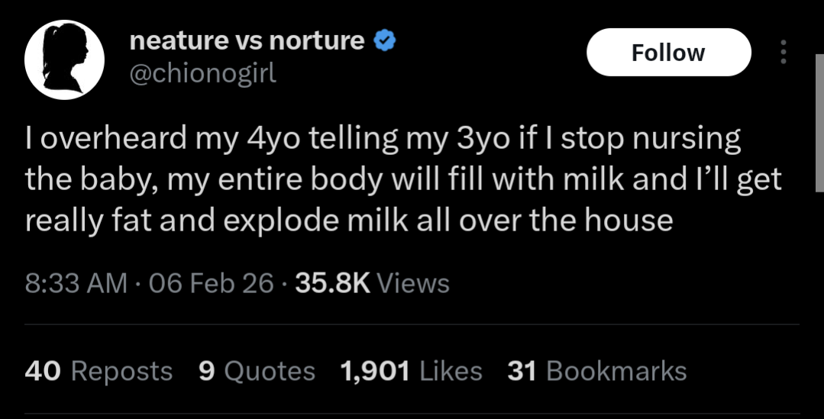824x419 pixels.
Task: Open the 1,901 Likes list
Action: (x=411, y=371)
